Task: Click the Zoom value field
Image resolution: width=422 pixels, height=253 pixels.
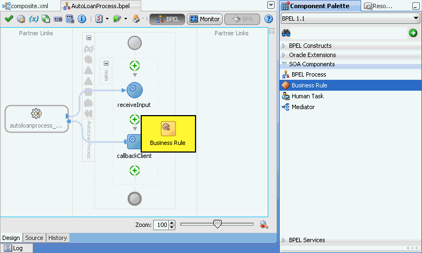Action: pyautogui.click(x=161, y=225)
